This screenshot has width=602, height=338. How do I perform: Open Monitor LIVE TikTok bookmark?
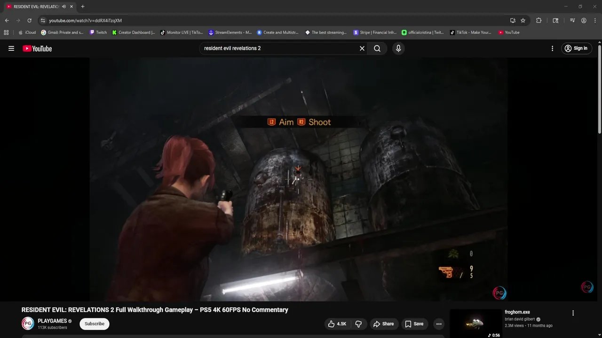pos(182,32)
